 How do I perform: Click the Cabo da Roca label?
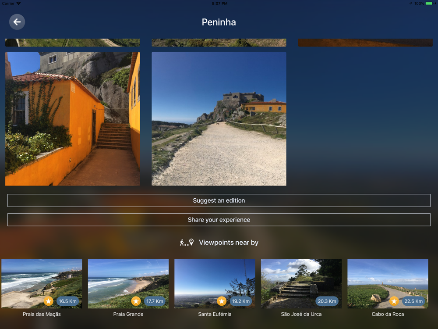388,314
